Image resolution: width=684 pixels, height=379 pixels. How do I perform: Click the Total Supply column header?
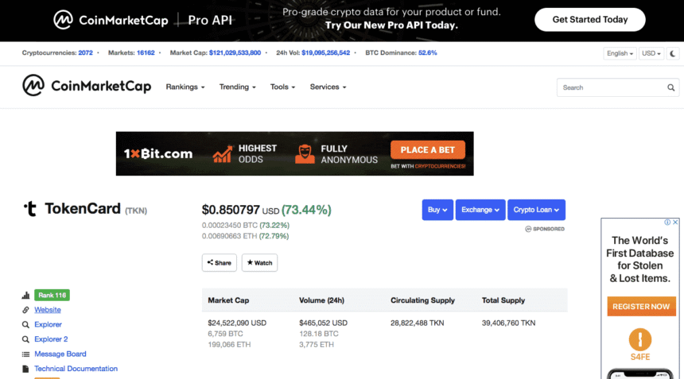[x=503, y=300]
